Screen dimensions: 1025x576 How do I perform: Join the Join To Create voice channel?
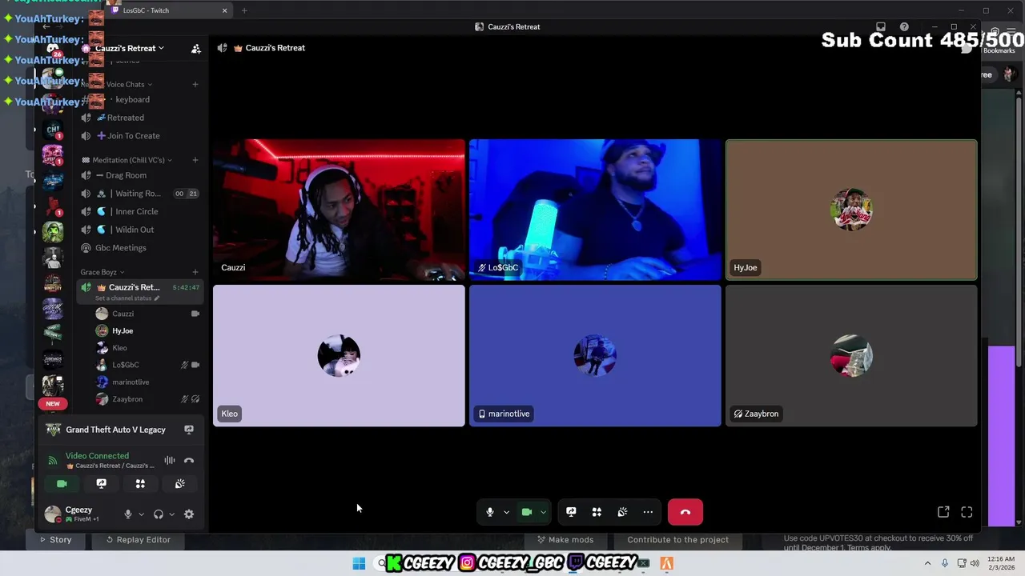139,136
